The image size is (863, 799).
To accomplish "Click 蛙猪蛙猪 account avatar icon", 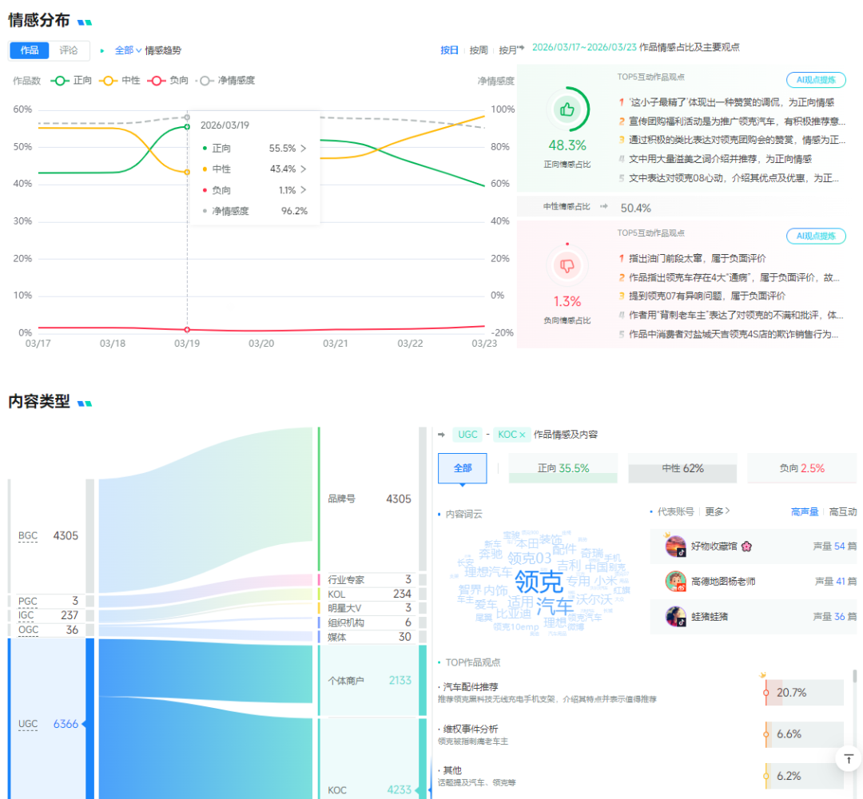I will [x=676, y=616].
